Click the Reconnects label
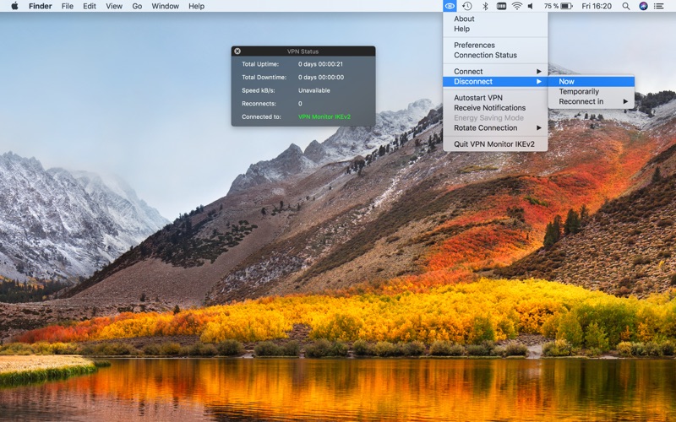This screenshot has width=676, height=422. [259, 104]
